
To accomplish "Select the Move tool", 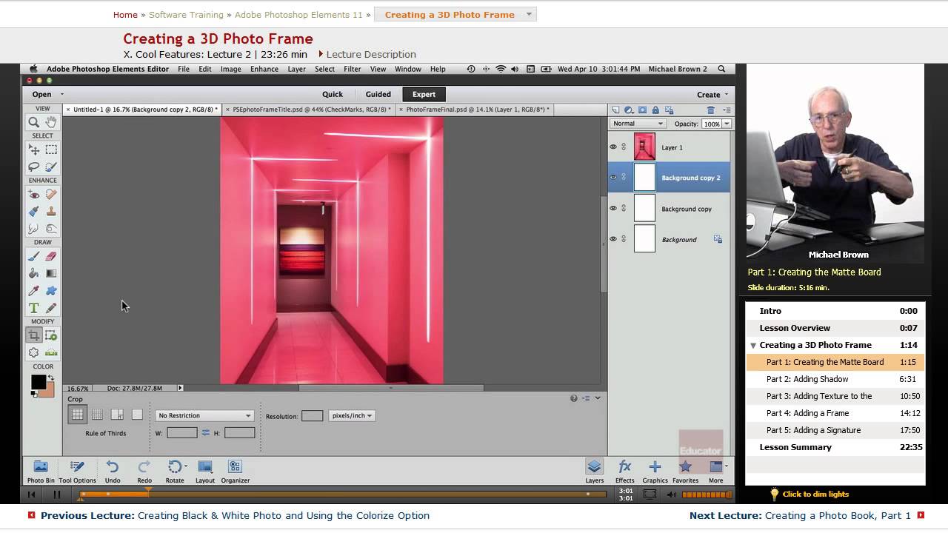I will tap(34, 150).
